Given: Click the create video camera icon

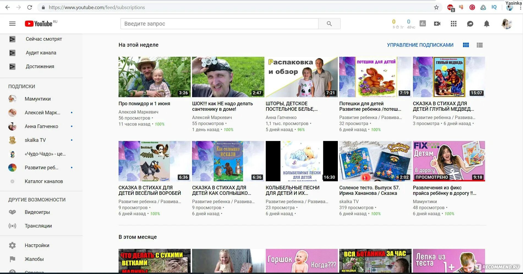Looking at the screenshot, I should coord(437,24).
